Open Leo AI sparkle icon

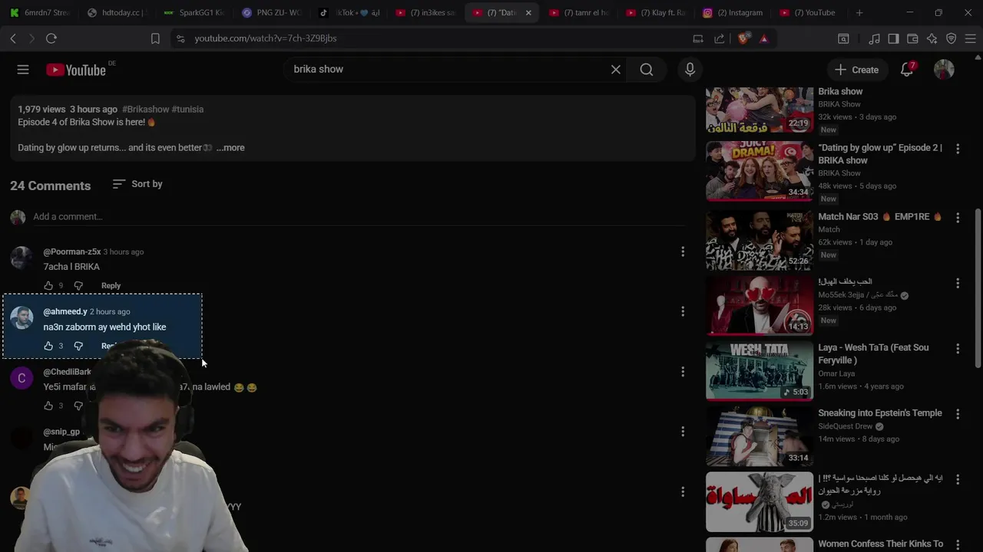click(x=932, y=38)
